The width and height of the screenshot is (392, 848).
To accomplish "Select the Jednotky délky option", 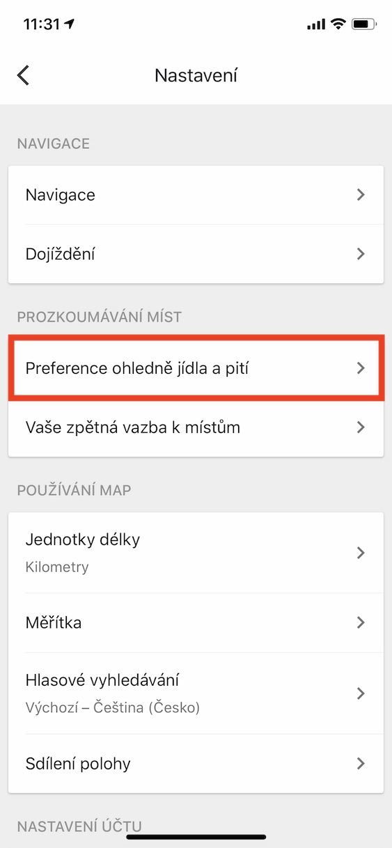I will point(196,553).
